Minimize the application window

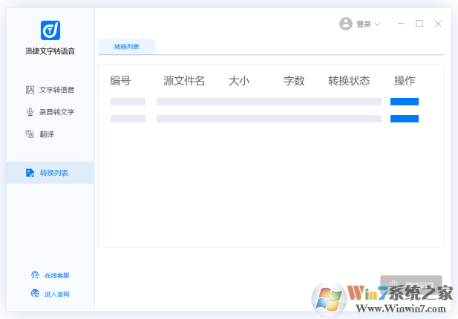pos(402,24)
